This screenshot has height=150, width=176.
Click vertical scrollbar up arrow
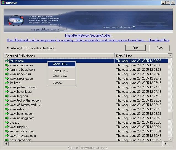(x=170, y=56)
